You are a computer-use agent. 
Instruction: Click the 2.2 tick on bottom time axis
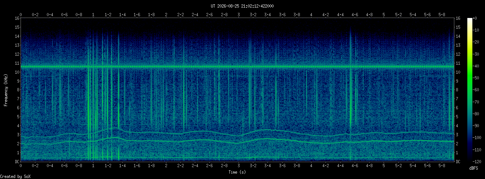point(180,166)
